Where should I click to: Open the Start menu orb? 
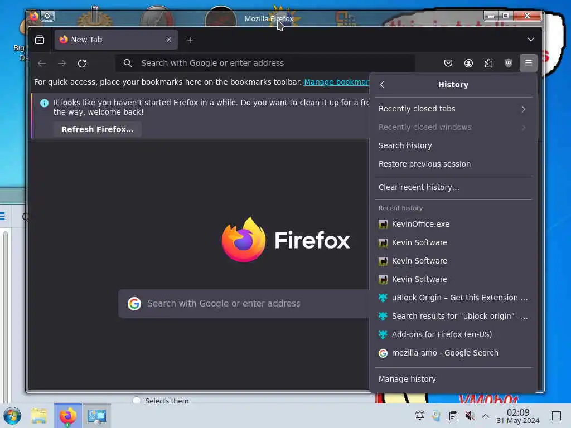(12, 416)
